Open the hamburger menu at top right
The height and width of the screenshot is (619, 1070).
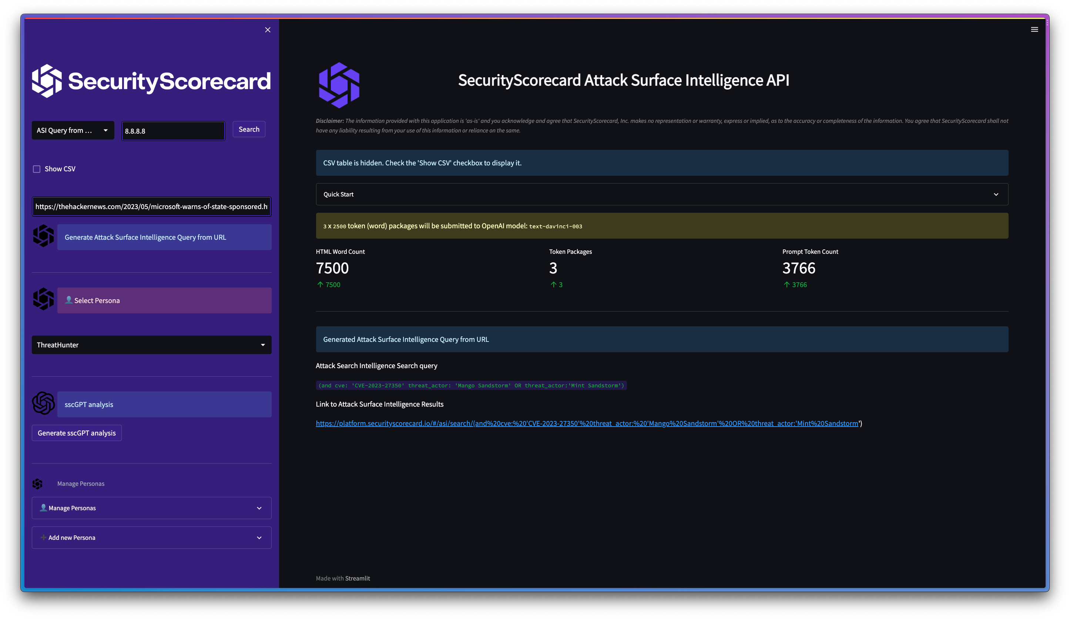point(1035,29)
